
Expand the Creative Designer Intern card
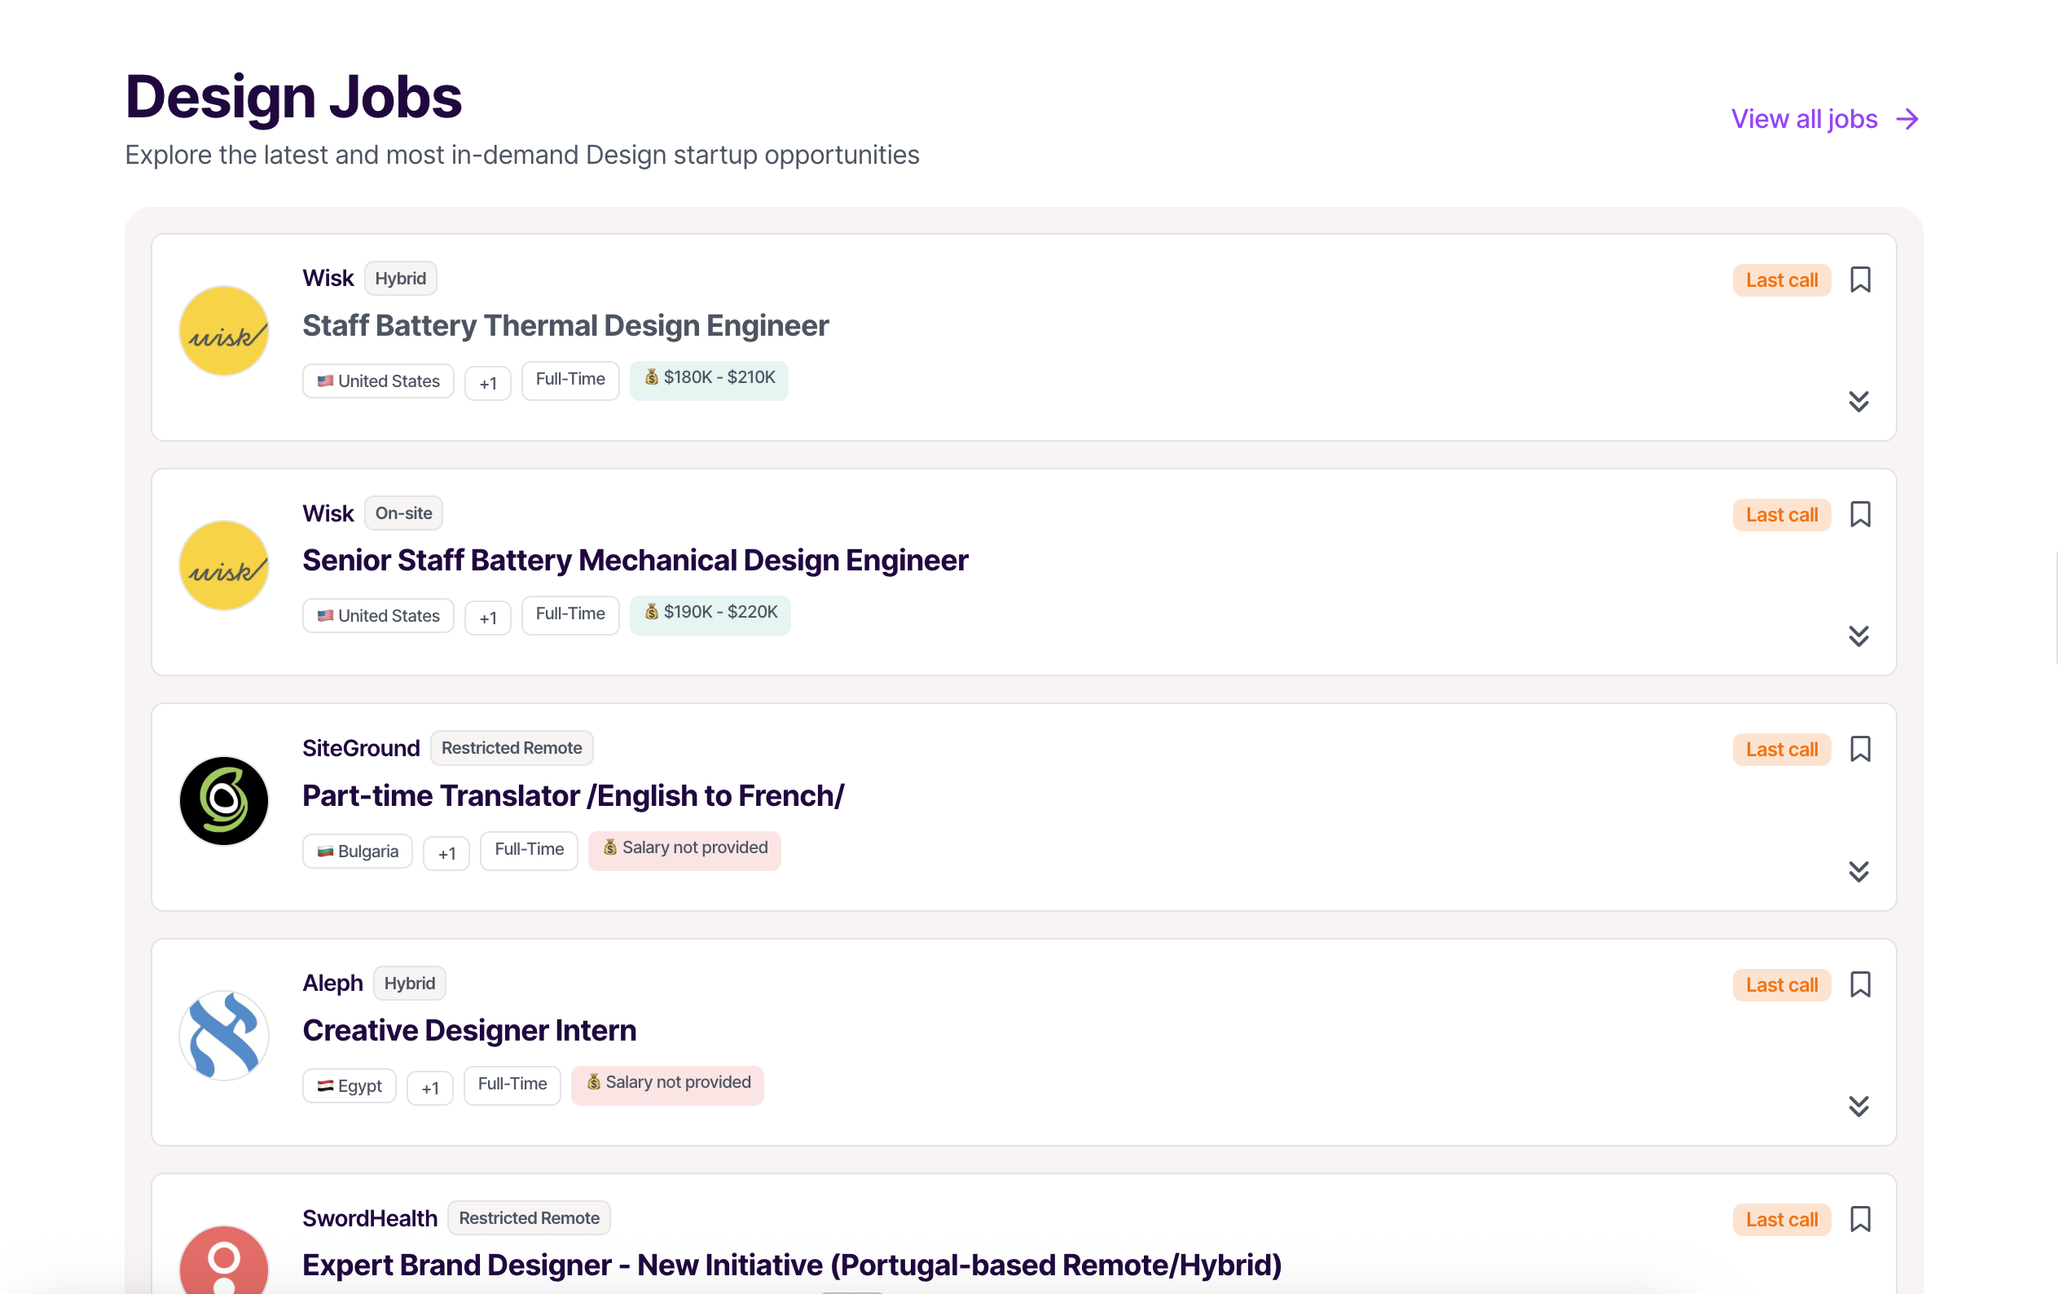[1859, 1106]
